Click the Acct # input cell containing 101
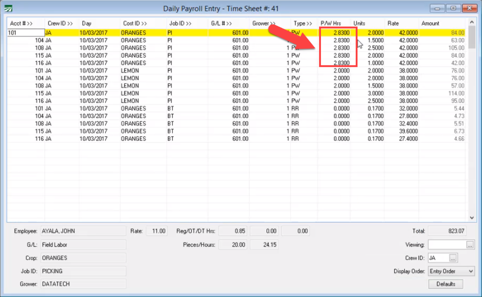This screenshot has width=482, height=297. pos(26,32)
